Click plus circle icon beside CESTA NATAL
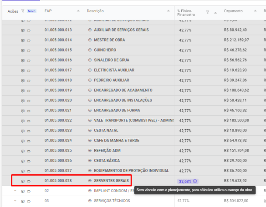Image resolution: width=266 pixels, height=207 pixels. [90, 131]
